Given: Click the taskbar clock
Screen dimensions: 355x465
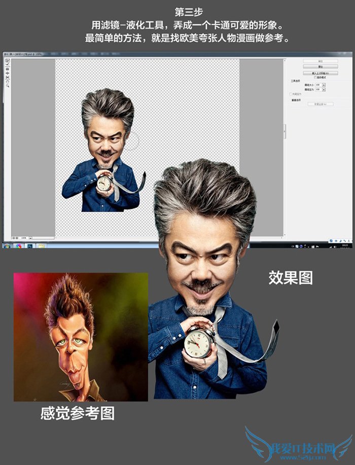Looking at the screenshot, I should [x=345, y=246].
